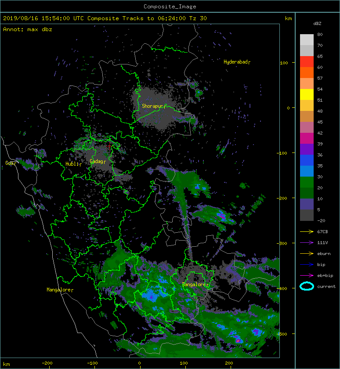Viewport: 340px width, 369px height.
Task: Click the Goa city label
Action: point(11,163)
